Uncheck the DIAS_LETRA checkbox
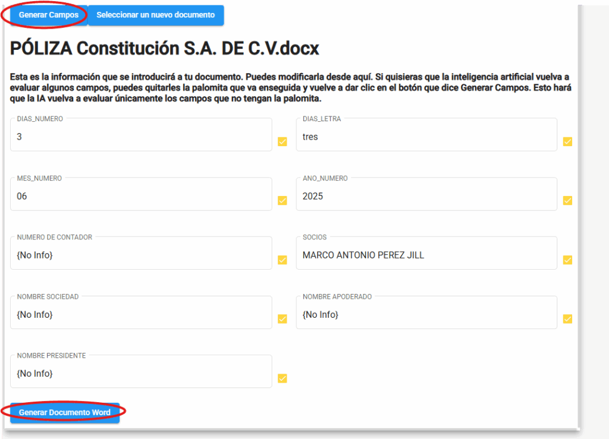 (x=567, y=141)
